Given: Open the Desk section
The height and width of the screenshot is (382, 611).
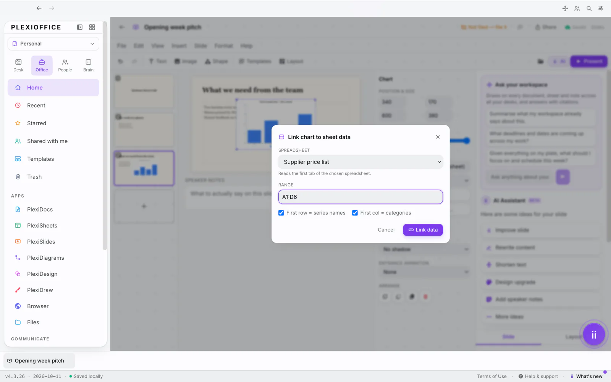Looking at the screenshot, I should point(18,65).
